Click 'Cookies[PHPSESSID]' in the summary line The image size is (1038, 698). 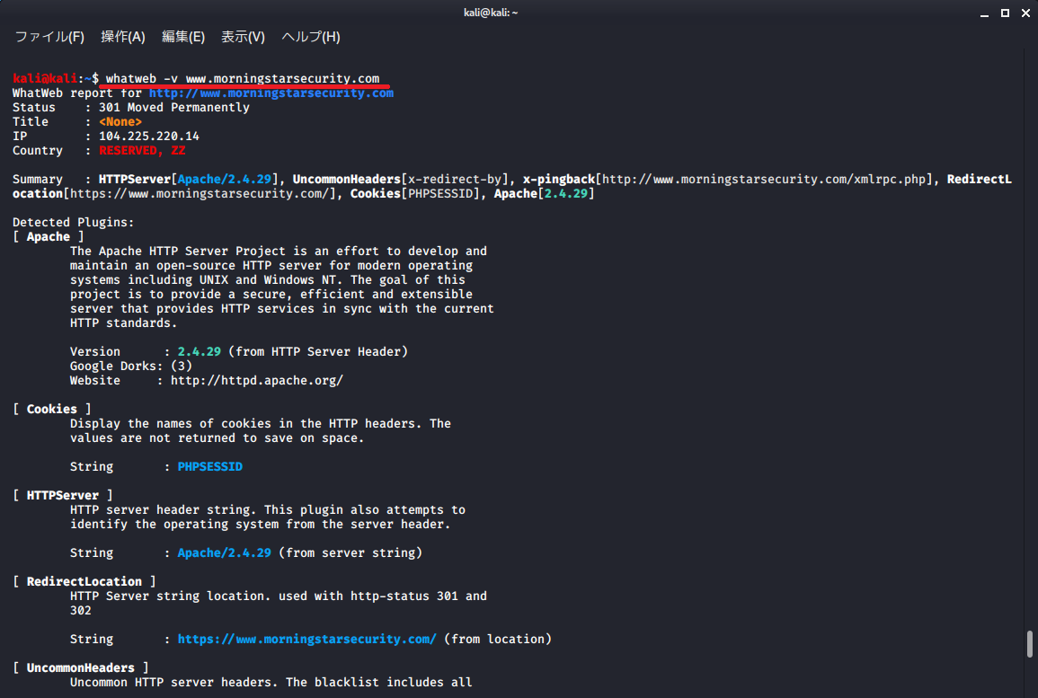tap(415, 194)
